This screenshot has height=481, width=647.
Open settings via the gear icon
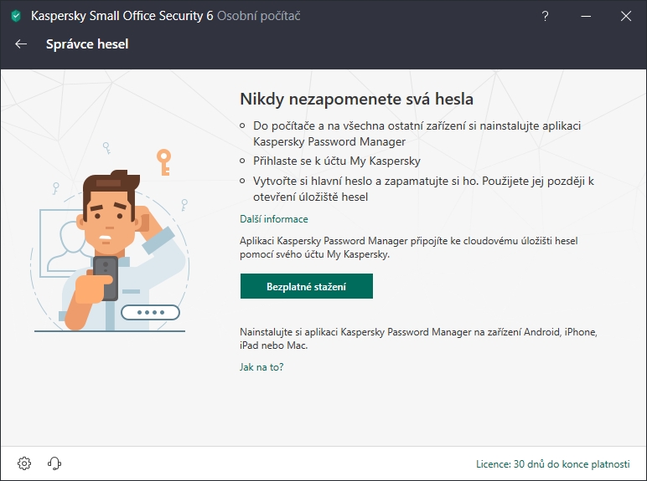[x=24, y=463]
